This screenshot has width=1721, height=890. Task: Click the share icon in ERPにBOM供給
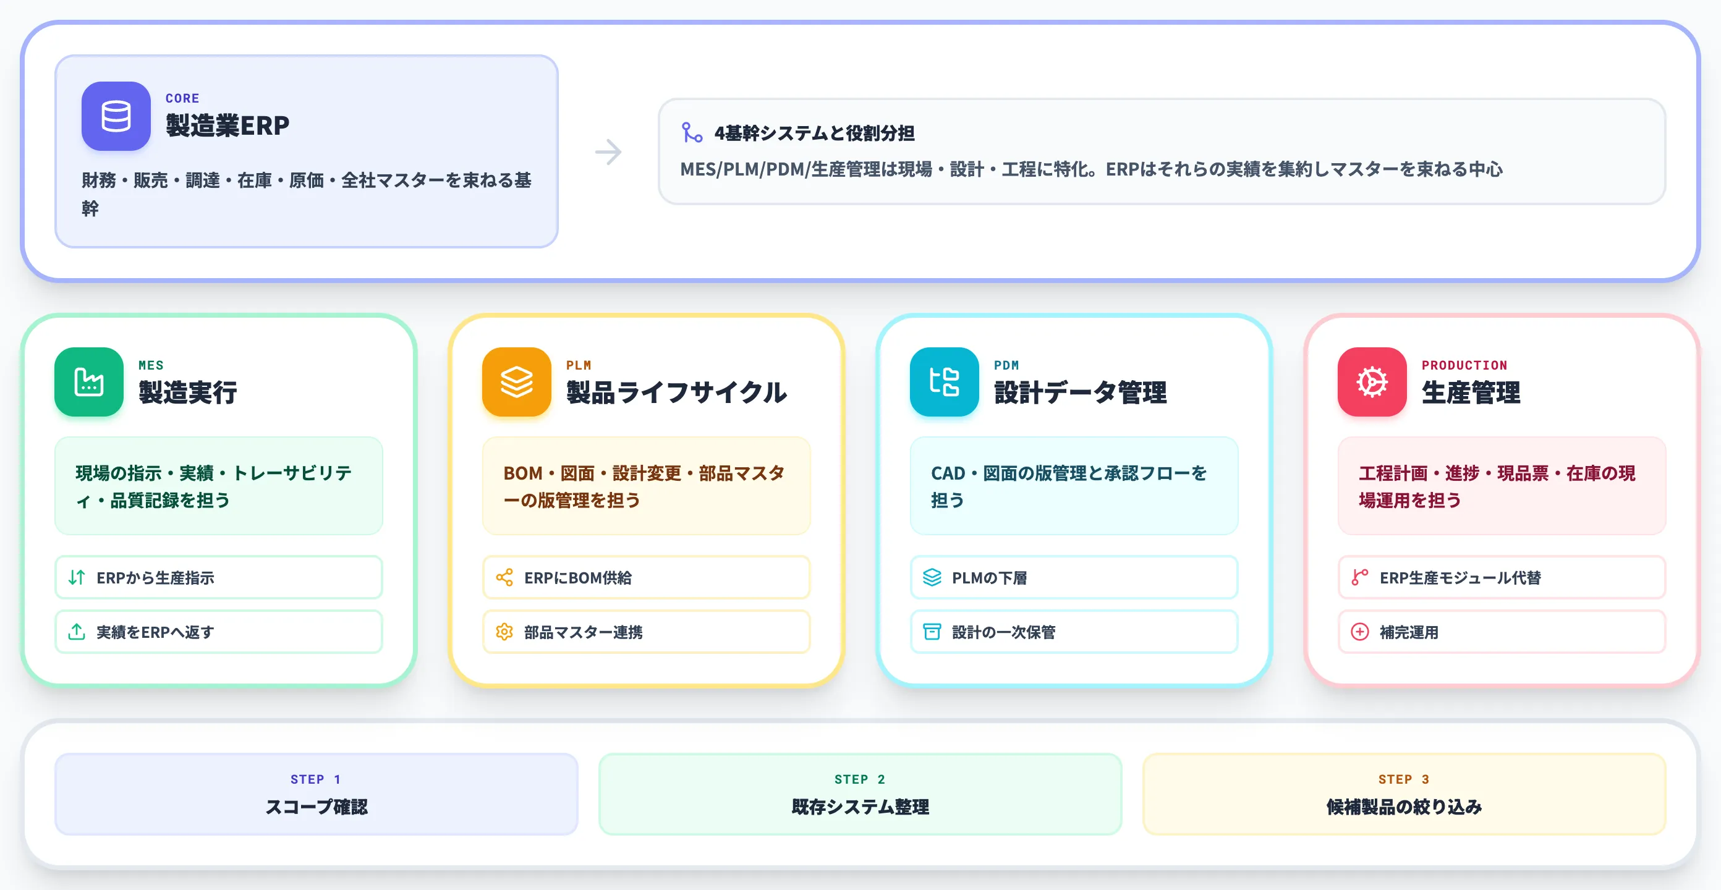click(504, 577)
